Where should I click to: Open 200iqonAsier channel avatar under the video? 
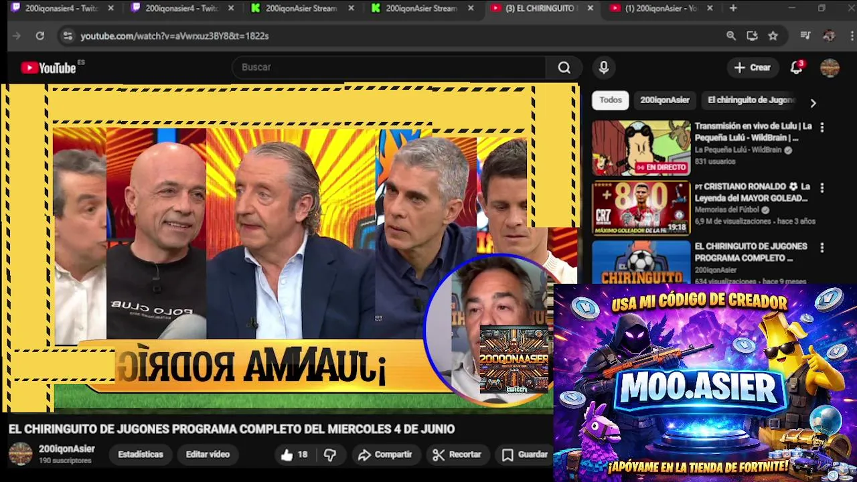[x=20, y=454]
